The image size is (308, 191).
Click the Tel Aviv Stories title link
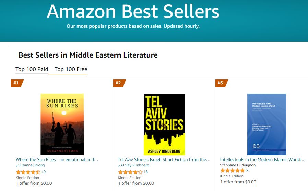coord(164,159)
